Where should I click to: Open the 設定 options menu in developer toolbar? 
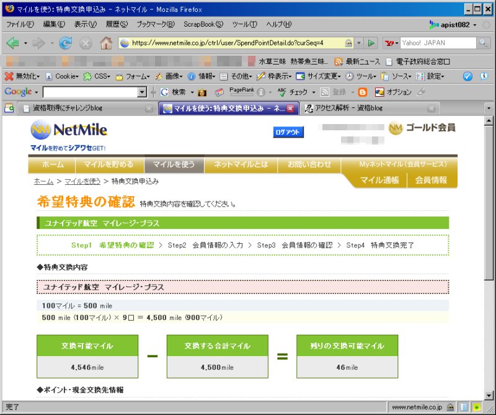coord(430,76)
